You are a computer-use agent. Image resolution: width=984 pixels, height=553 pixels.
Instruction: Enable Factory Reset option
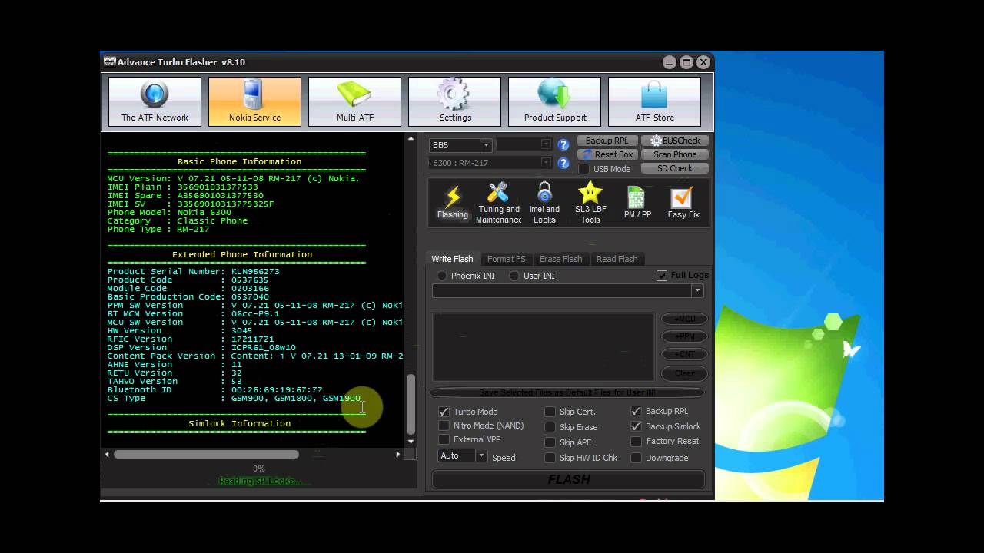[x=636, y=441]
